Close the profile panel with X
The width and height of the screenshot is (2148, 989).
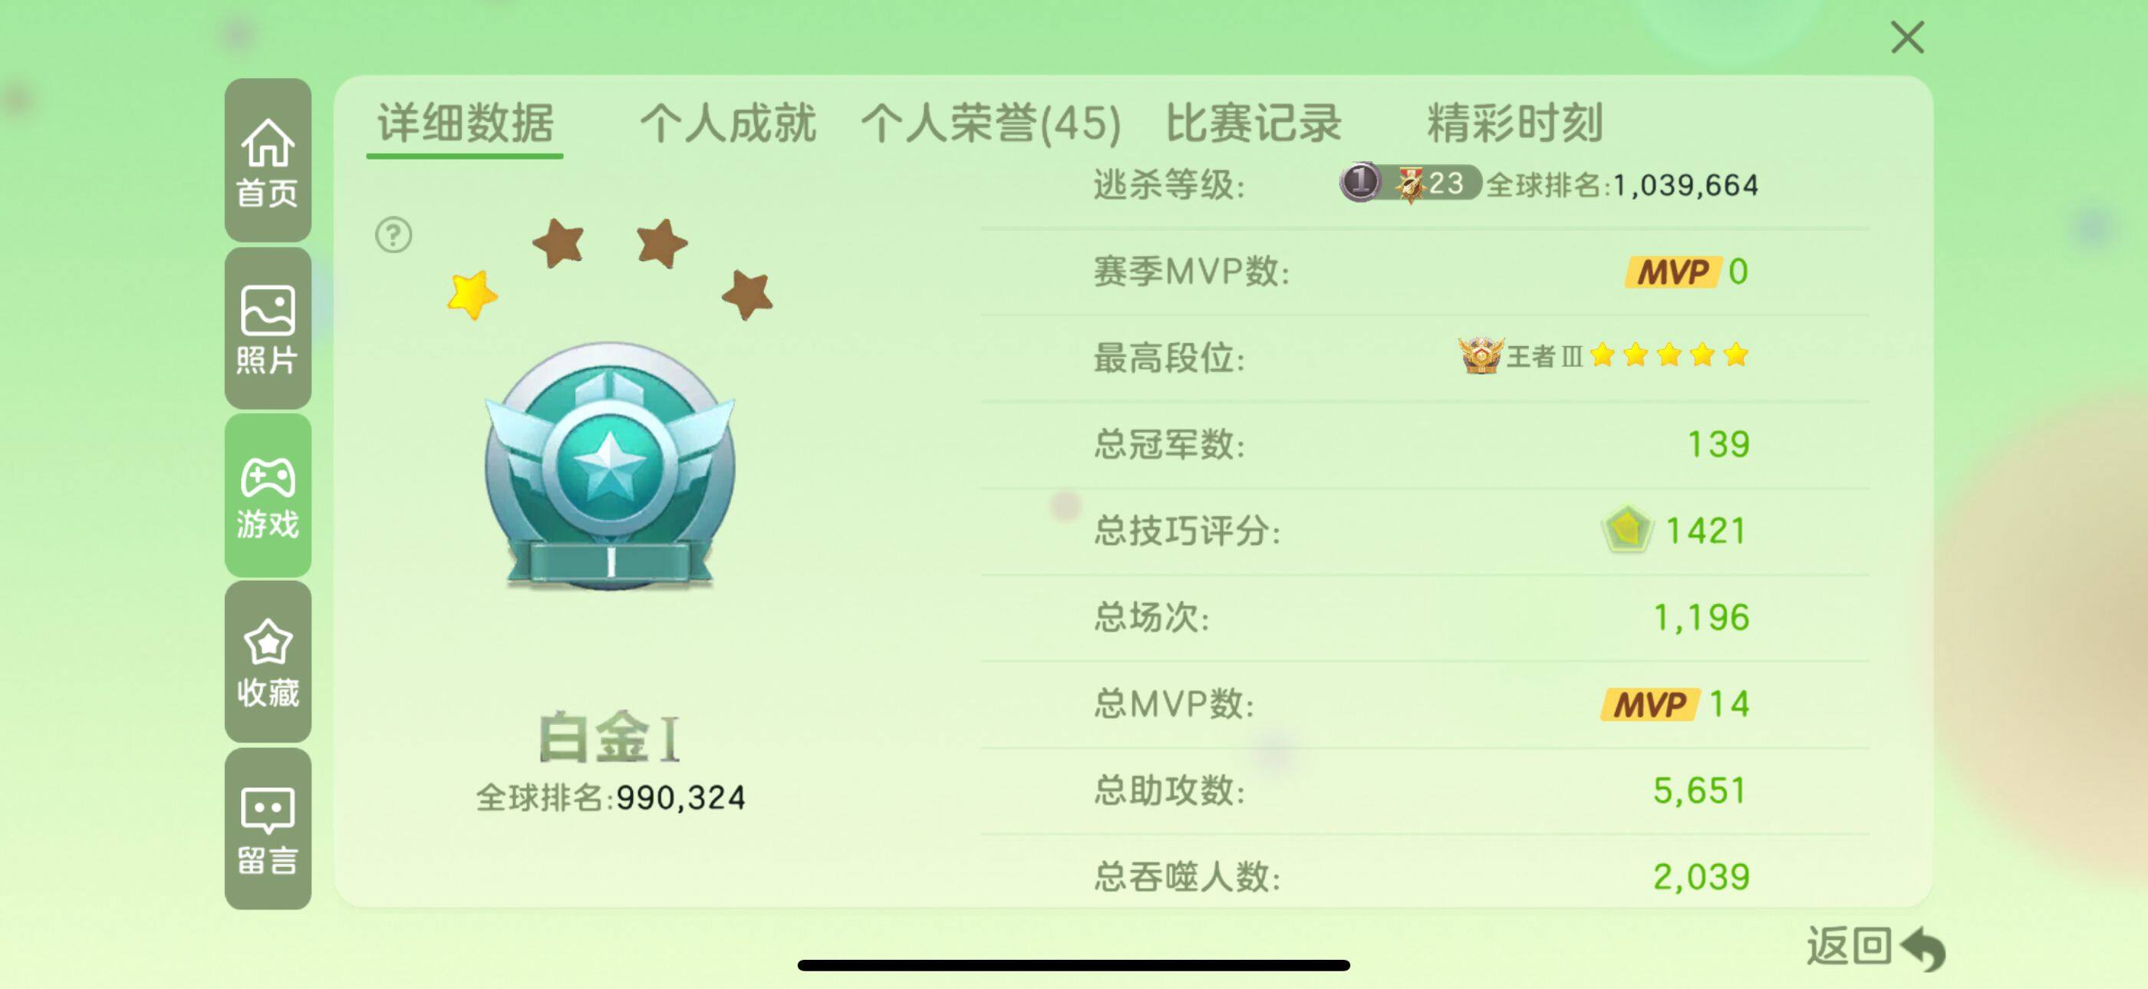tap(1908, 38)
